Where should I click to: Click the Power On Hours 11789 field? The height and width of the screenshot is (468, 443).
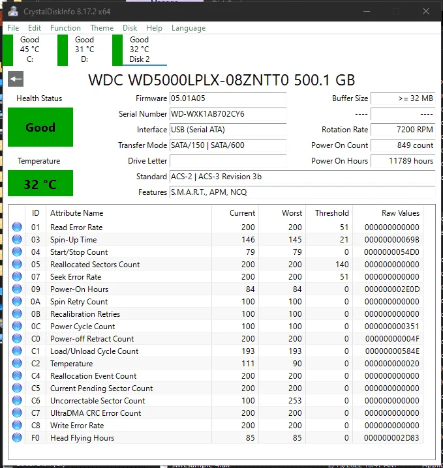(x=403, y=161)
